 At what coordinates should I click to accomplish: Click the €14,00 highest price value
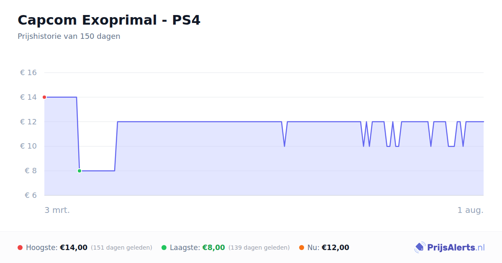(74, 248)
